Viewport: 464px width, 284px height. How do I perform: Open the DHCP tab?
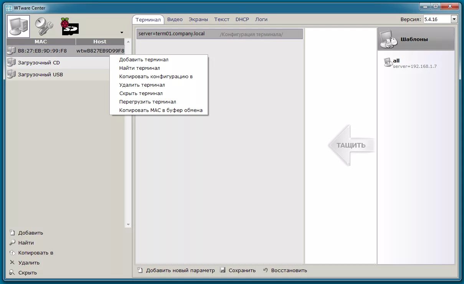242,19
